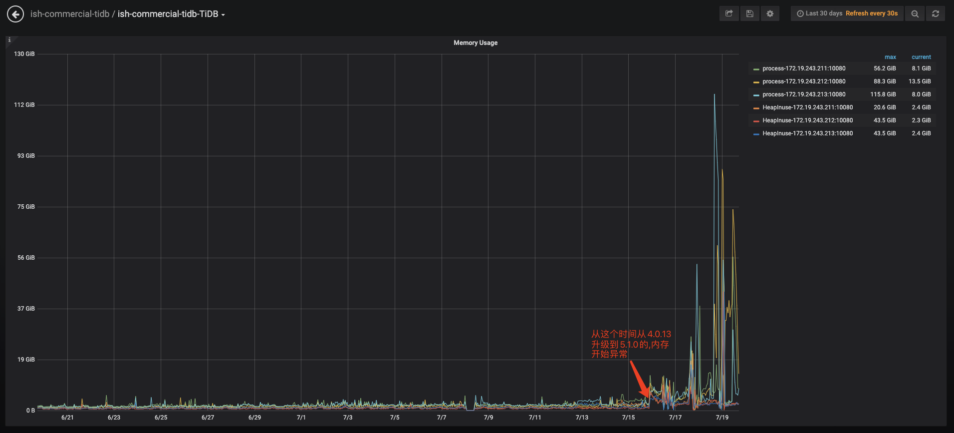Click the 6/21 date label on x-axis

pos(67,418)
